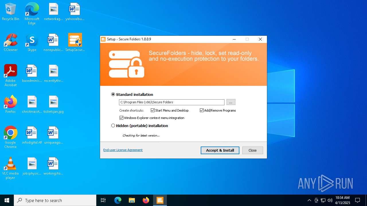Image resolution: width=367 pixels, height=206 pixels.
Task: Switch to Secure Folders setup taskbar icon
Action: (x=160, y=200)
